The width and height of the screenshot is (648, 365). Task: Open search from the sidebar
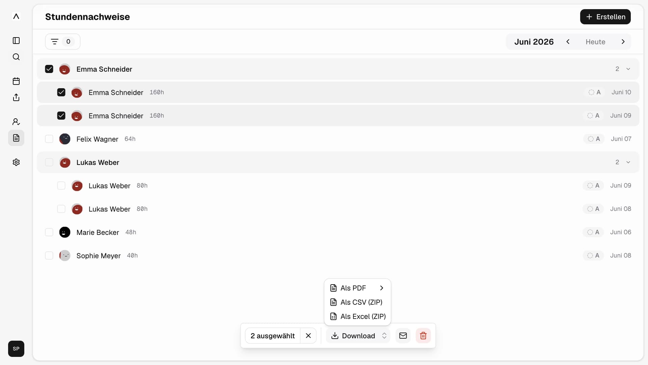point(16,57)
